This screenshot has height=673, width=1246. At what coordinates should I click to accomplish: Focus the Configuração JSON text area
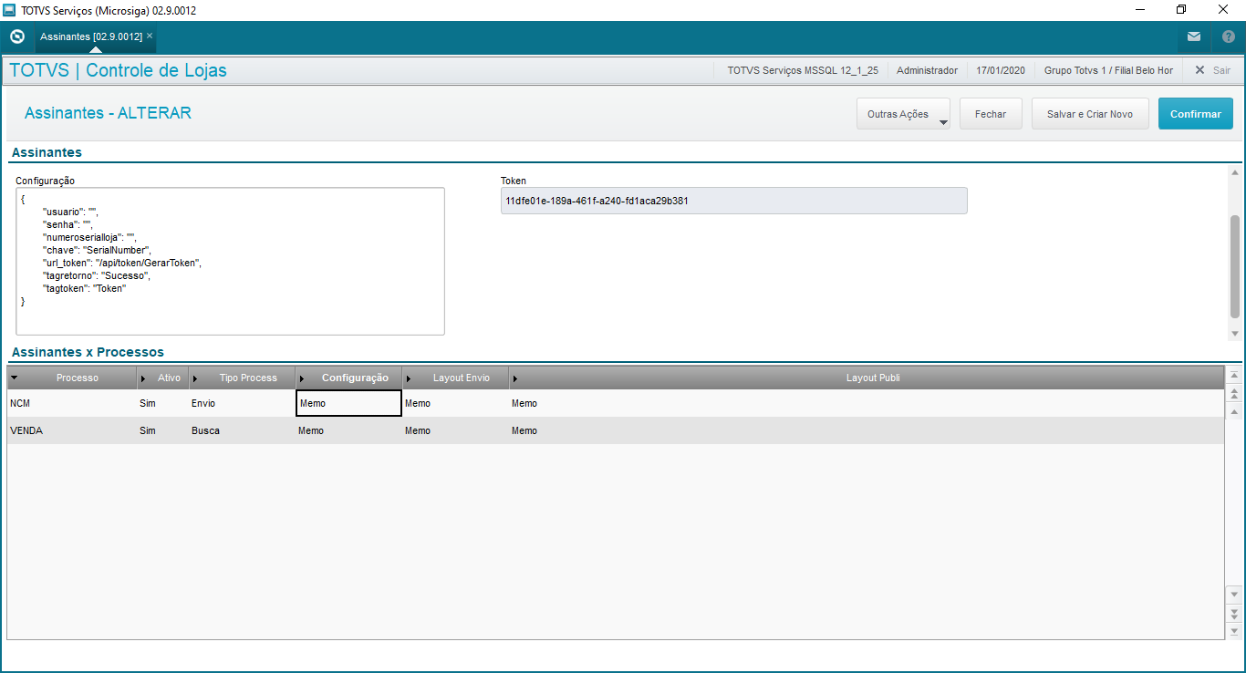coord(230,262)
